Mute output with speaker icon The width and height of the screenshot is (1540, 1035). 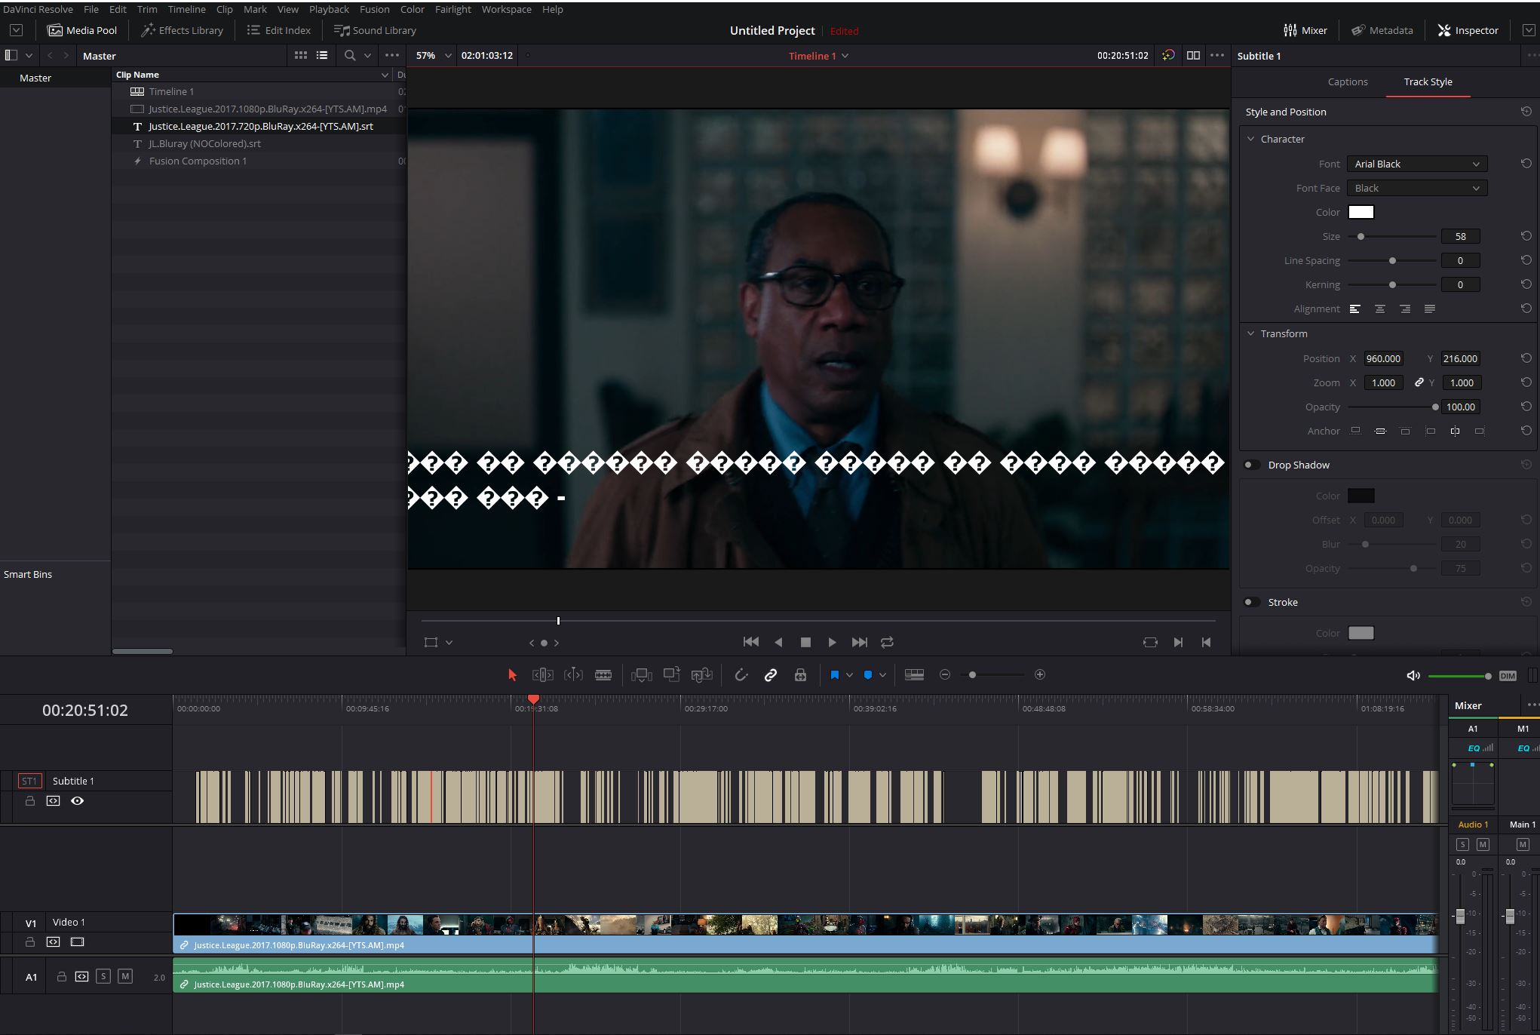[x=1413, y=676]
